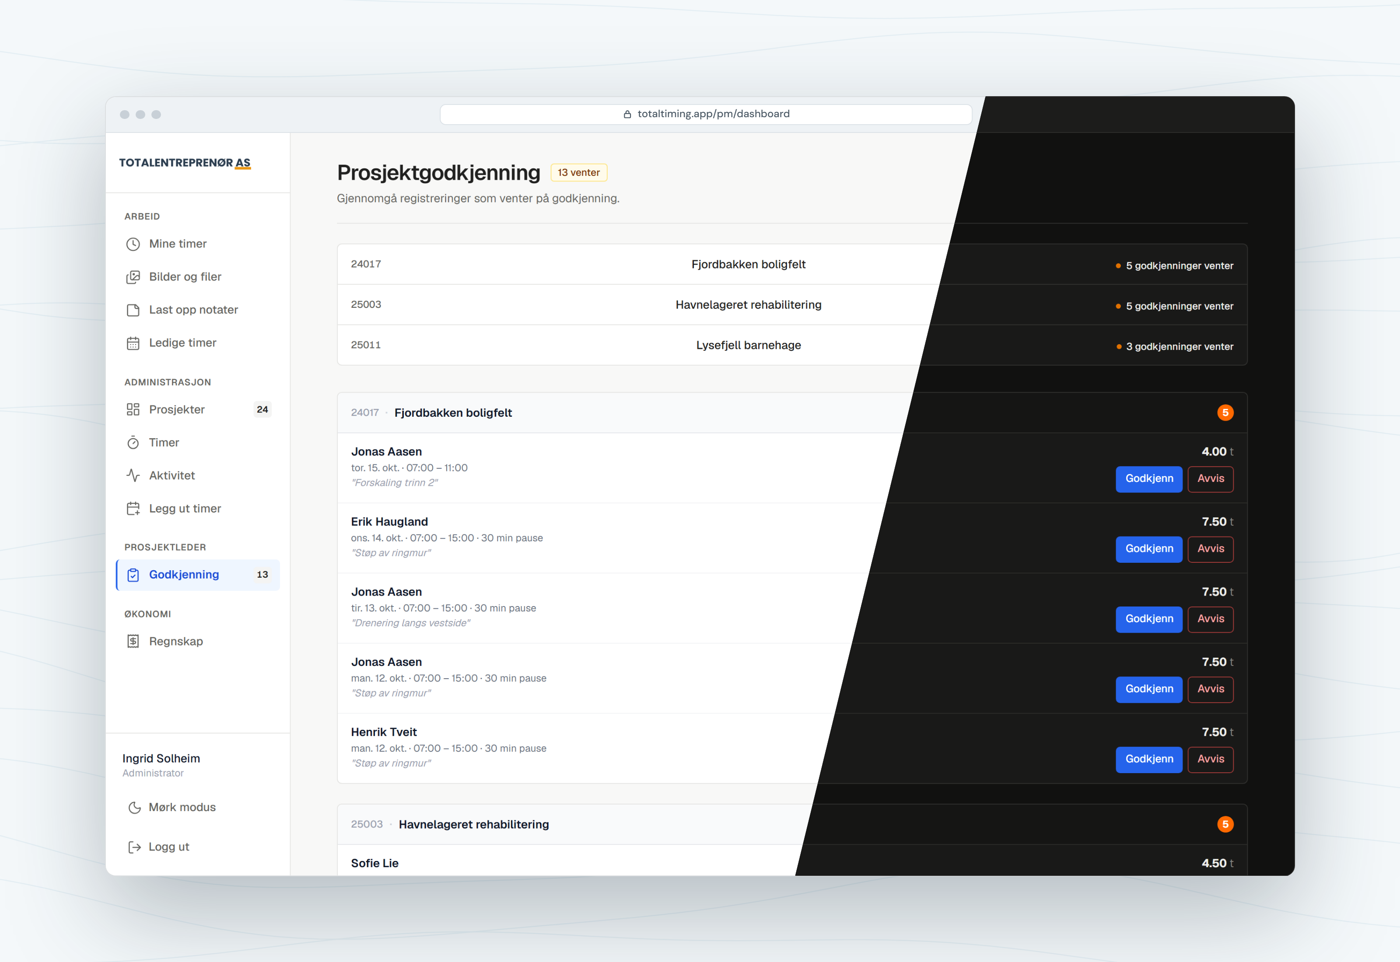This screenshot has height=962, width=1400.
Task: Reject Jonas Aasen's 15. okt. entry
Action: coord(1210,479)
